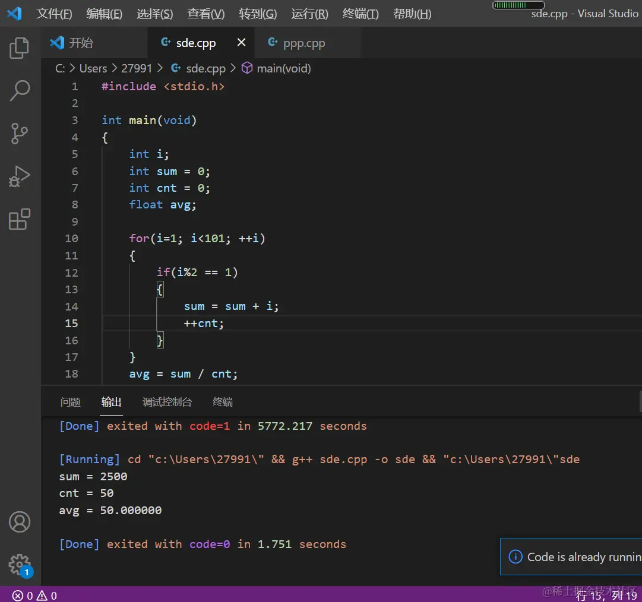642x602 pixels.
Task: Open the Search view icon
Action: point(20,91)
